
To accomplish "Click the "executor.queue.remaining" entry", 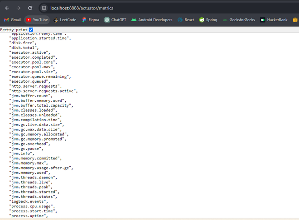I will coord(40,77).
